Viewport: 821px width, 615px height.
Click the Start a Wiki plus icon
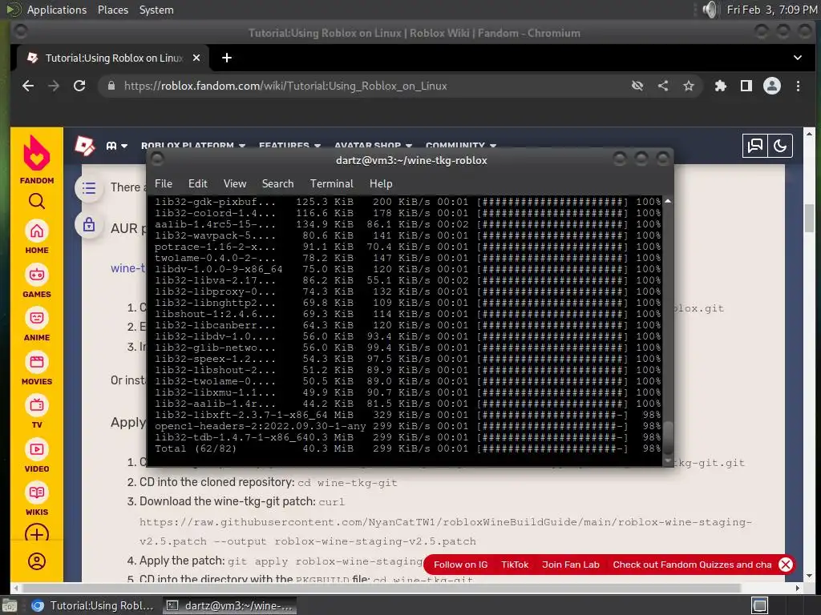click(x=37, y=534)
